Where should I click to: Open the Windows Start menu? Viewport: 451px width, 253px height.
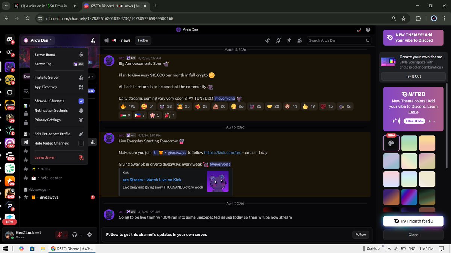(x=5, y=249)
